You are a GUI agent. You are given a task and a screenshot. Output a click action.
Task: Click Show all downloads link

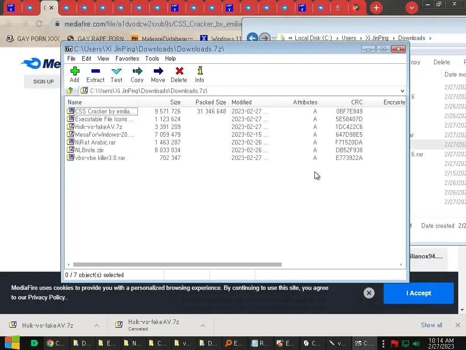(431, 325)
